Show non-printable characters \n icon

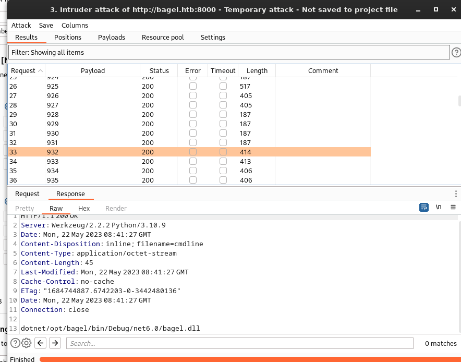tap(439, 207)
